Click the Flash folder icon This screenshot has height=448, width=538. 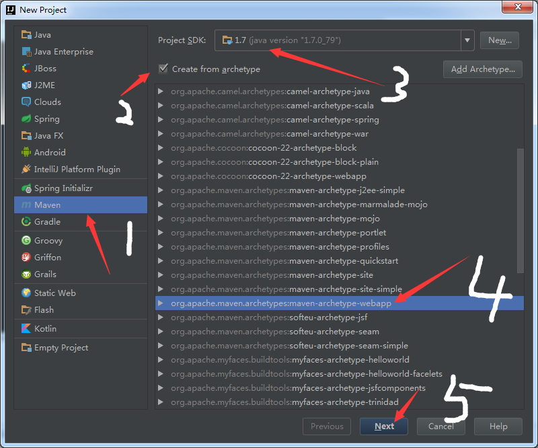[26, 309]
